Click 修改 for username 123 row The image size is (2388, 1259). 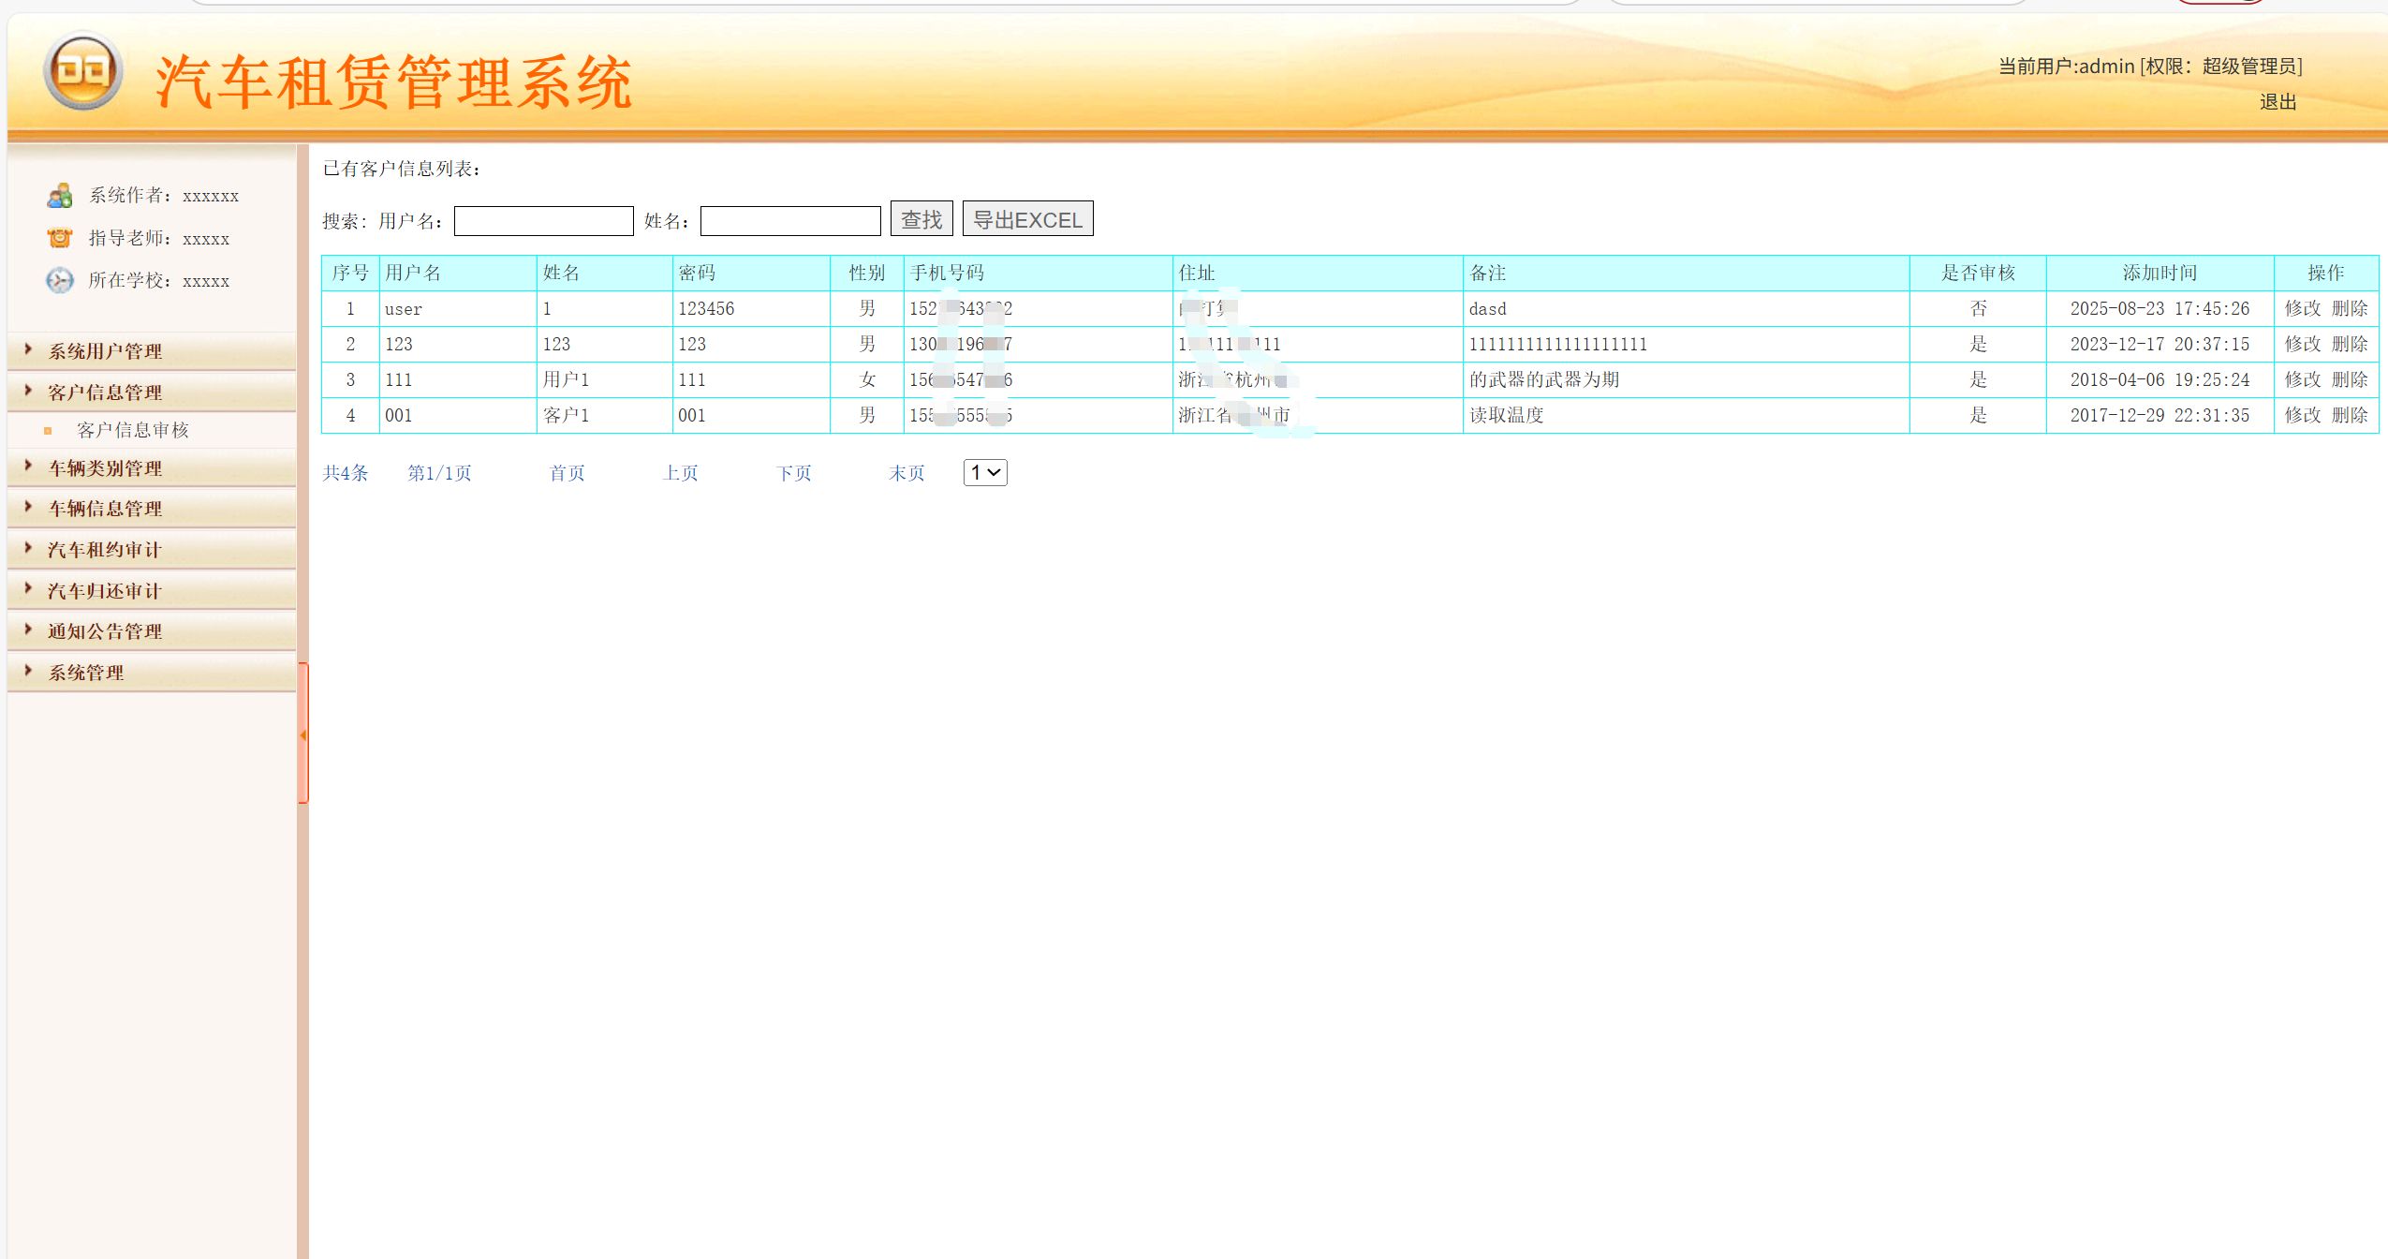[x=2303, y=344]
